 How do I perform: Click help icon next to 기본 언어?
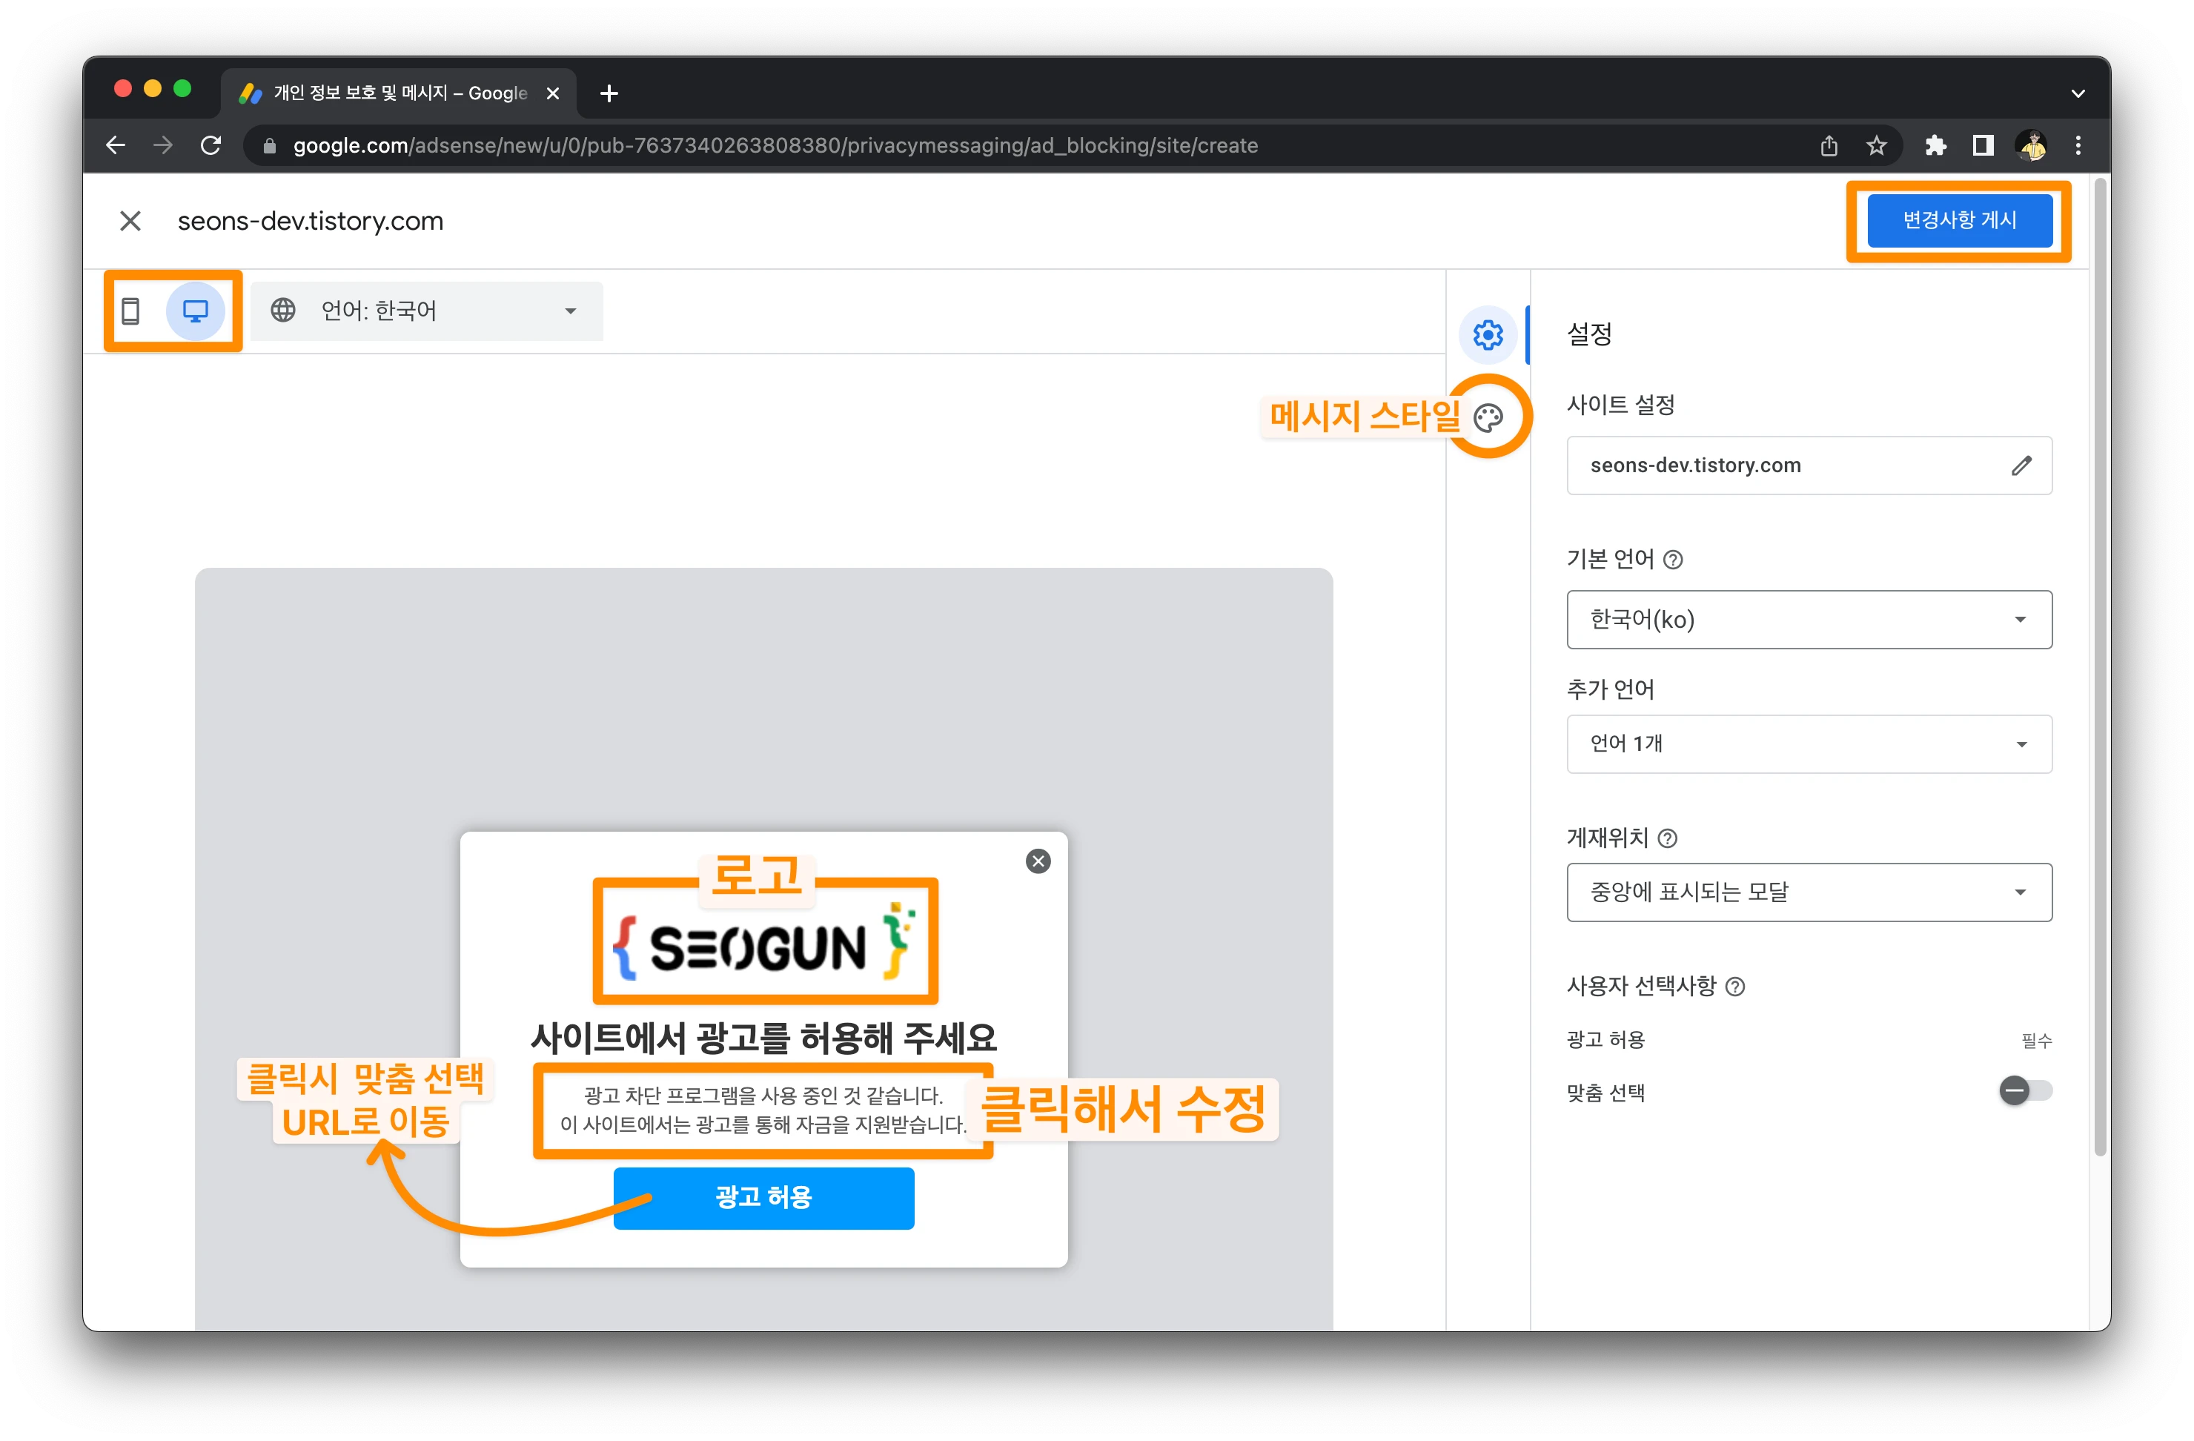(1673, 560)
